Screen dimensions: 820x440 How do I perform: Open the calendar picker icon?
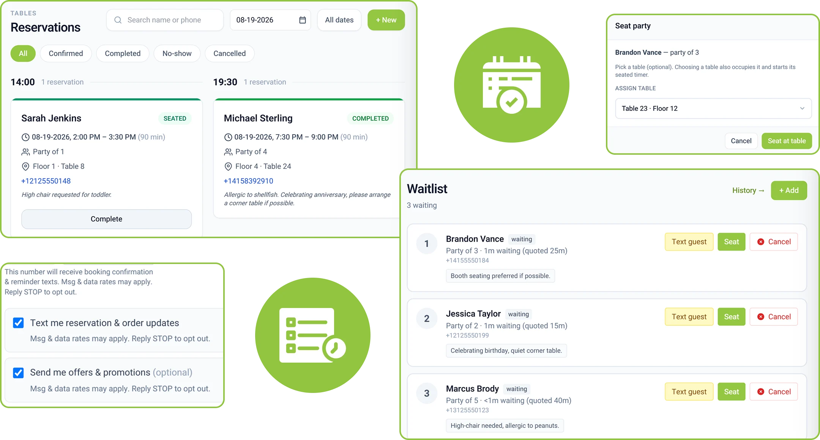[303, 20]
